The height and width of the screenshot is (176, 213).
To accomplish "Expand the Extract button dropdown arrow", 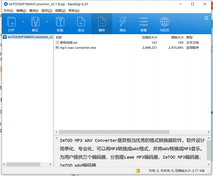I will pos(47,21).
